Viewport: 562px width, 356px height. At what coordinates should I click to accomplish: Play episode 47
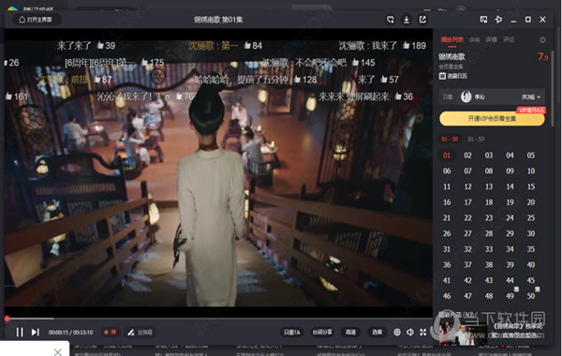[467, 296]
